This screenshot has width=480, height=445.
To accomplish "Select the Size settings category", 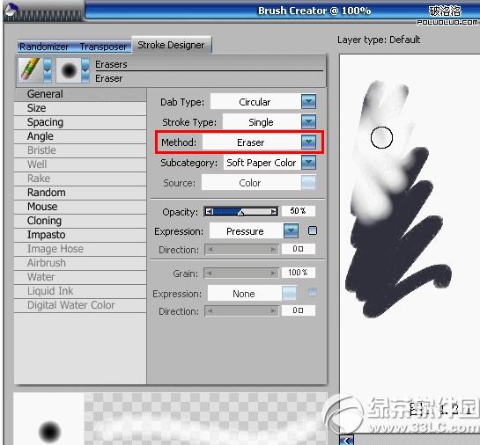I will tap(80, 108).
